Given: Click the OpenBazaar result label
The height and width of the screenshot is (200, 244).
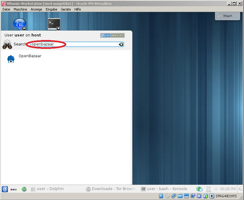Looking at the screenshot, I should 30,56.
